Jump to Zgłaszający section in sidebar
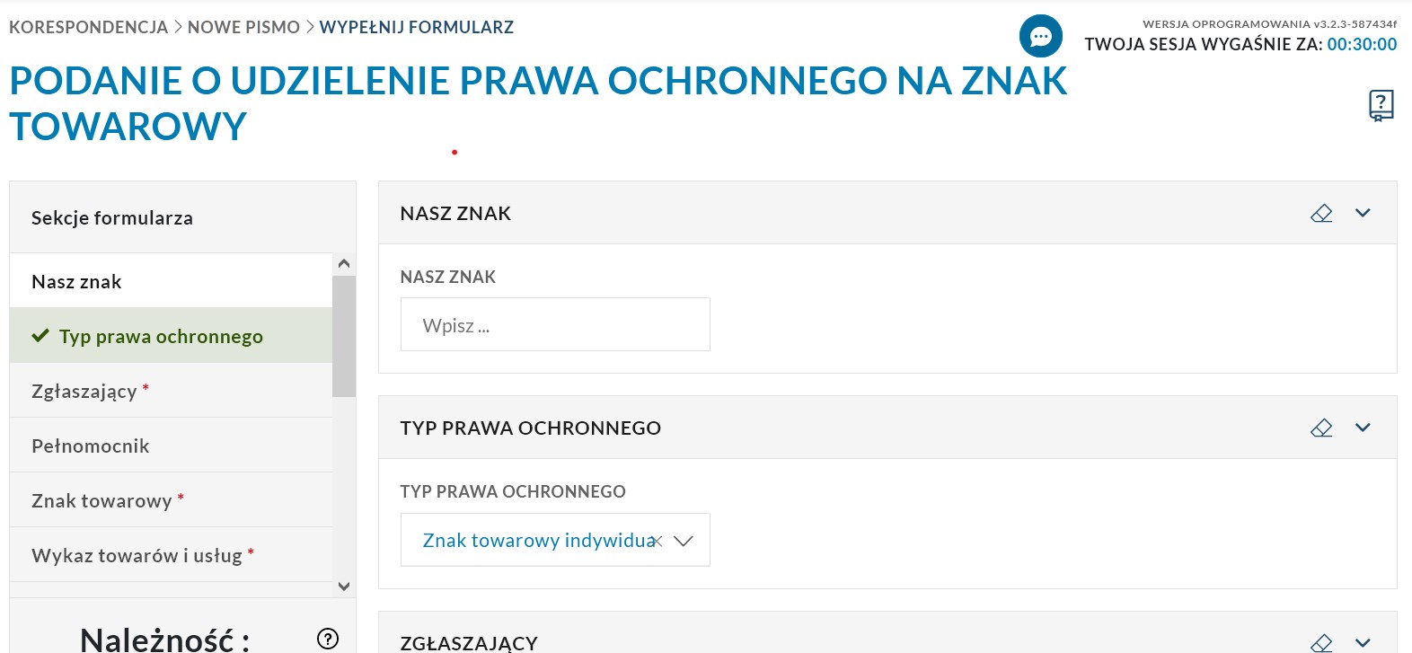 tap(84, 392)
